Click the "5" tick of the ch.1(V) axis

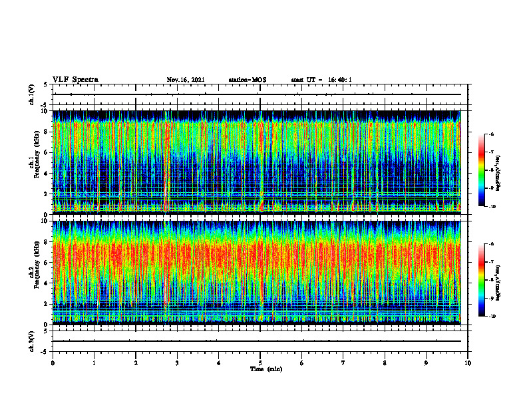(46, 84)
